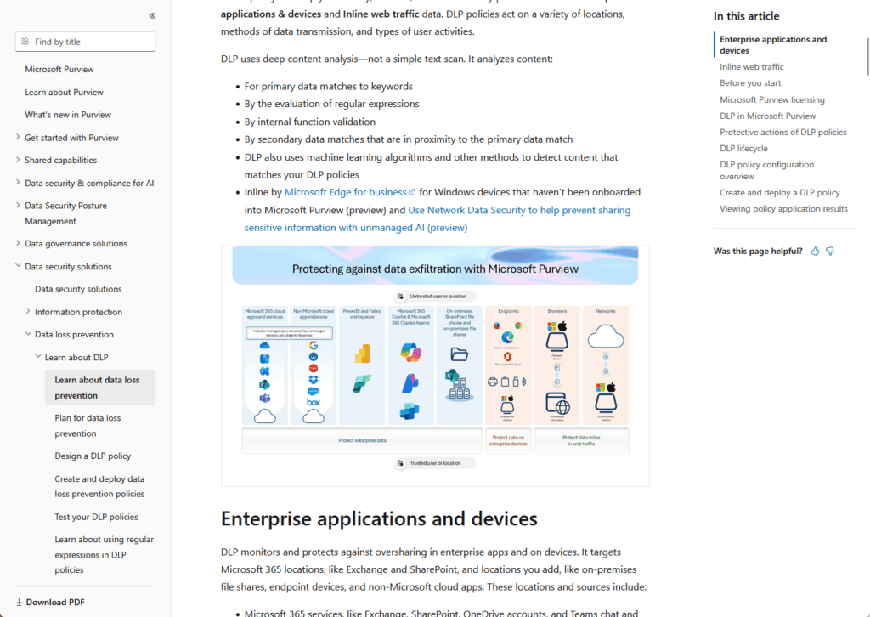Click 'By the evaluation of regular expressions' bullet
The width and height of the screenshot is (870, 617).
coord(332,104)
